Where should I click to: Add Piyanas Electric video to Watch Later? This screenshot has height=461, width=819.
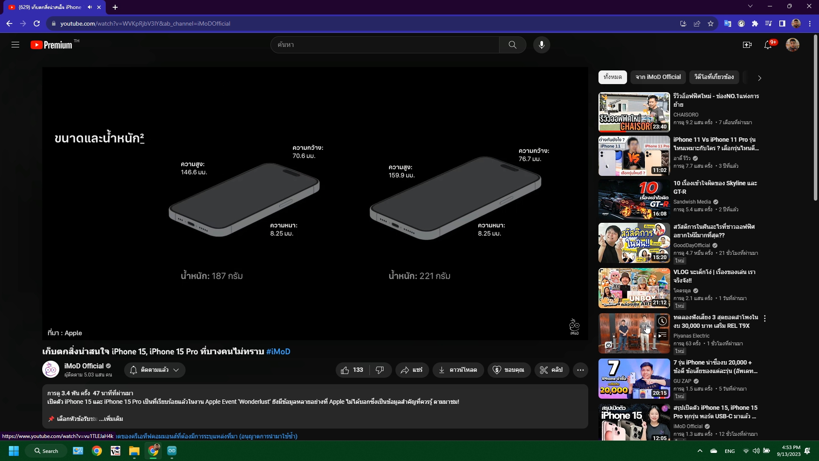[662, 321]
